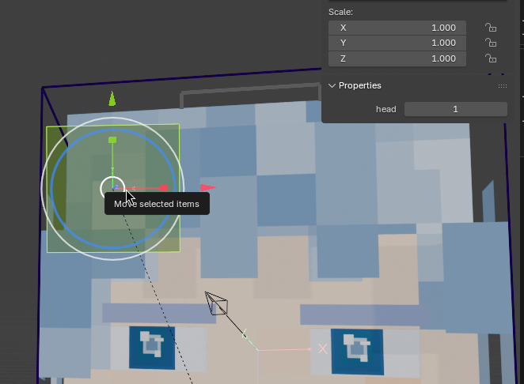Toggle the Scale Z lock icon

point(491,58)
